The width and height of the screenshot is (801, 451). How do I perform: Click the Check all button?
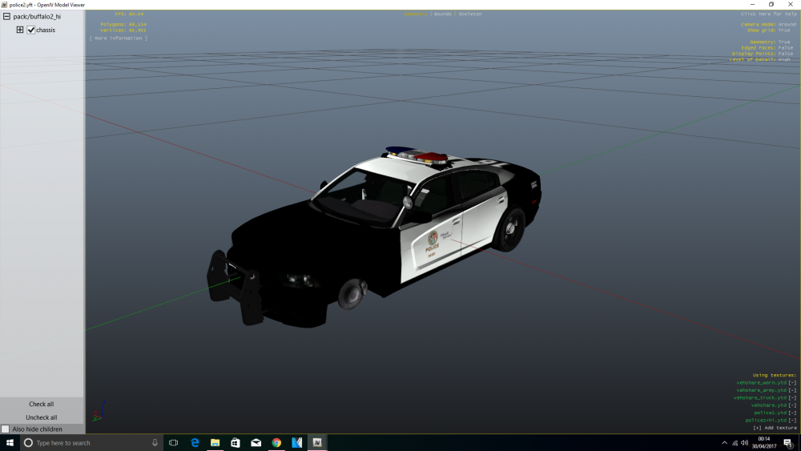[42, 404]
